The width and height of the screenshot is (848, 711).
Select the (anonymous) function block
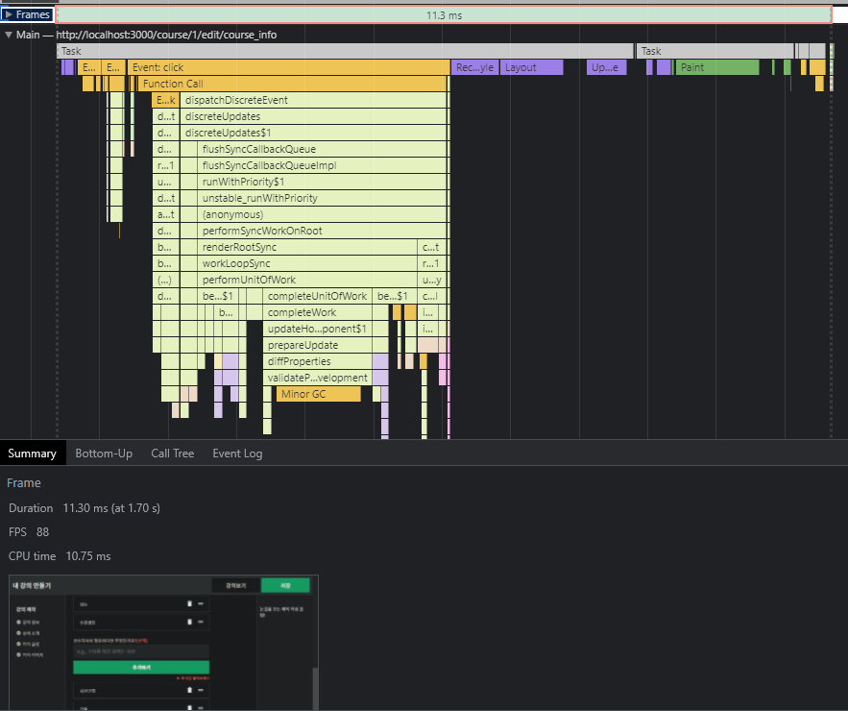(323, 214)
